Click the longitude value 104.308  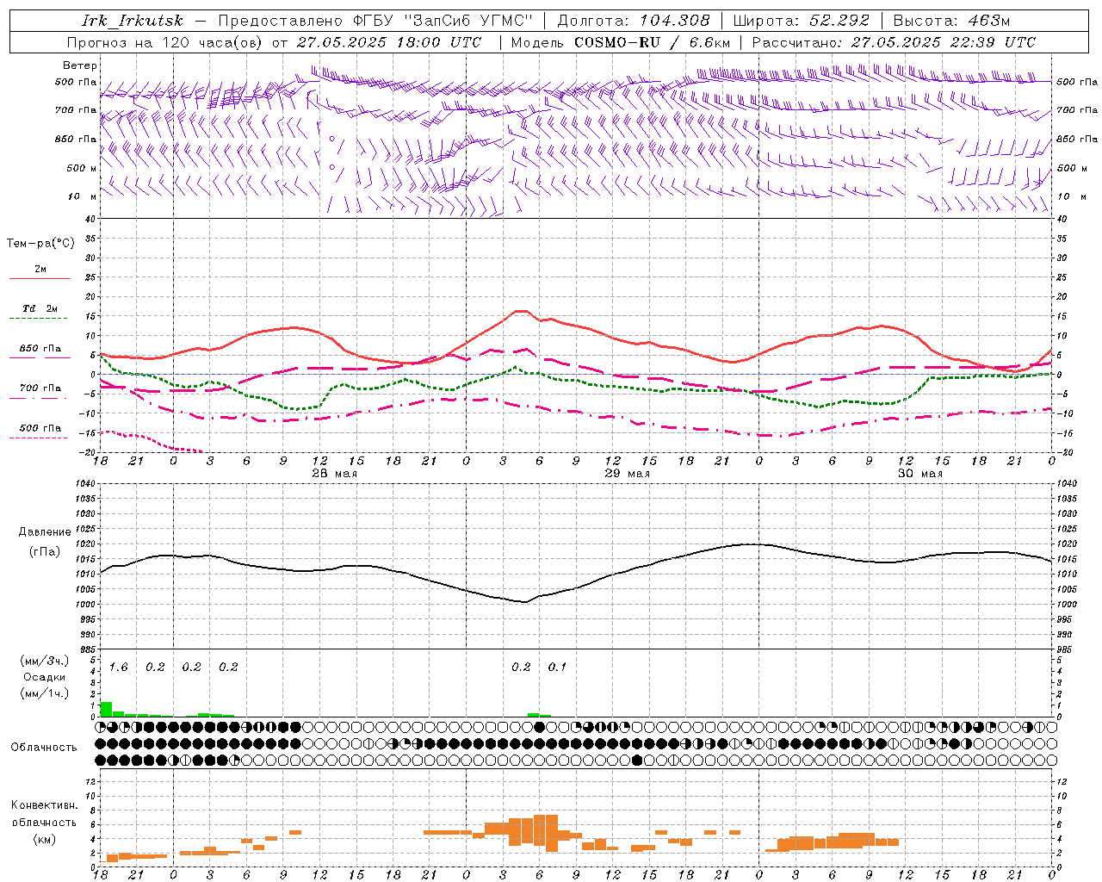point(674,21)
